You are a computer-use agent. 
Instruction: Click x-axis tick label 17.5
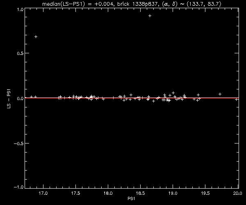coord(75,193)
